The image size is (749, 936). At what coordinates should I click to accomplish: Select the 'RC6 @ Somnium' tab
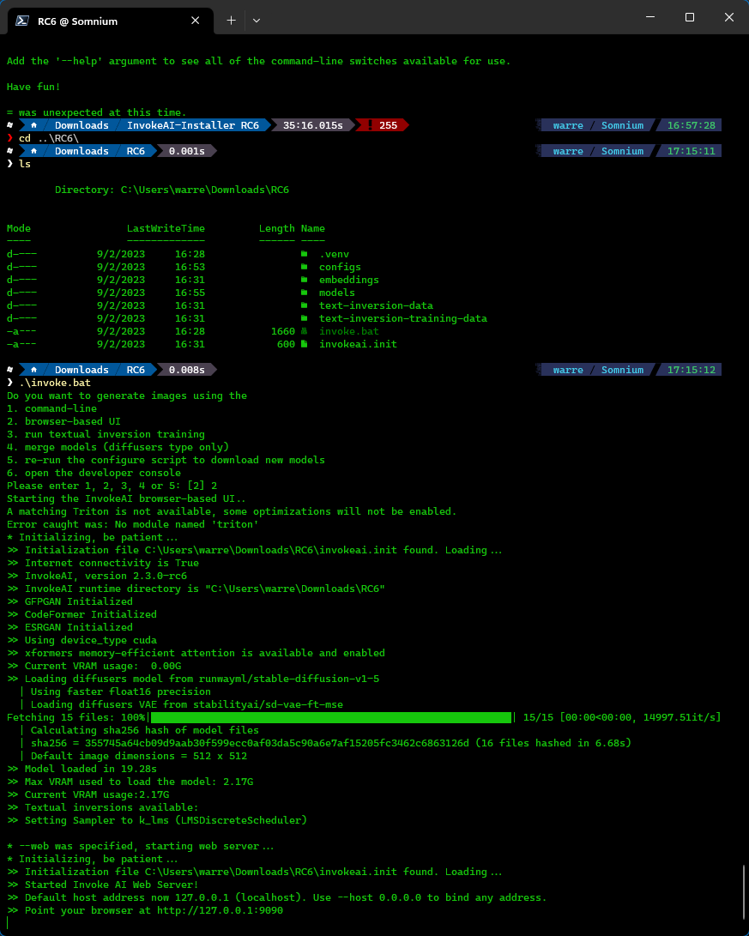pos(111,21)
